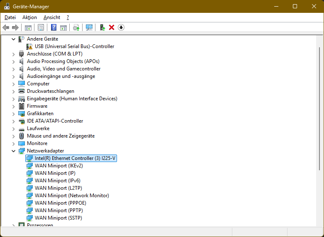This screenshot has width=324, height=237.
Task: Click the mouse icon of Mäuse und andere Zeigegeräte
Action: [x=22, y=136]
